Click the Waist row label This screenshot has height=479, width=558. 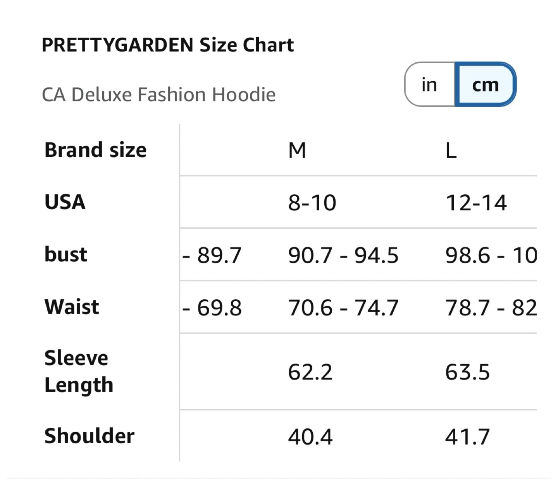72,307
